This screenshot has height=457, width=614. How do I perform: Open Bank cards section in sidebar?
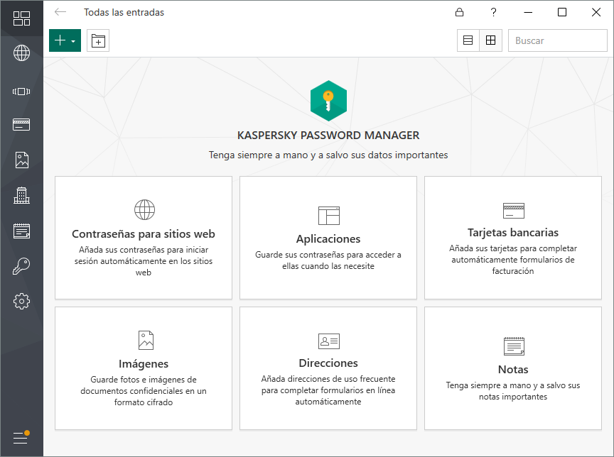click(21, 125)
